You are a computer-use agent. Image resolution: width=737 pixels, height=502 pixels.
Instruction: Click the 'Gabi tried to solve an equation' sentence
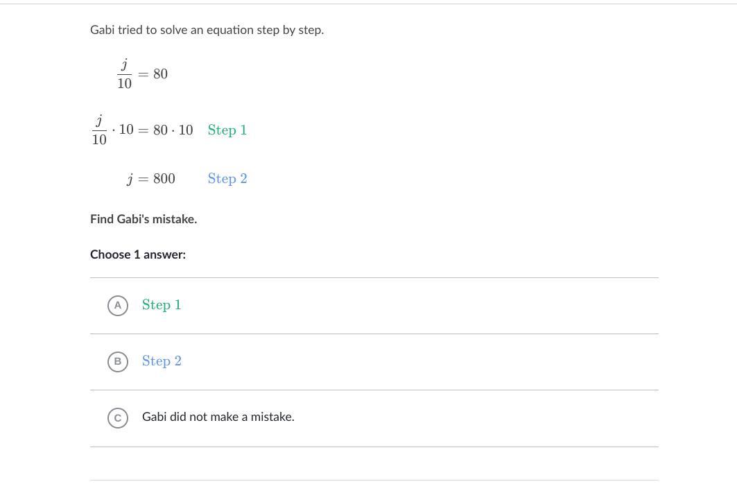207,30
